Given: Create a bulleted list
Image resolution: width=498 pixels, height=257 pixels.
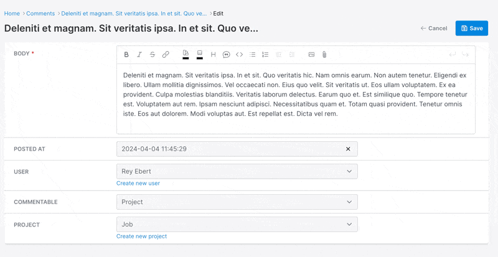Looking at the screenshot, I should click(x=253, y=55).
